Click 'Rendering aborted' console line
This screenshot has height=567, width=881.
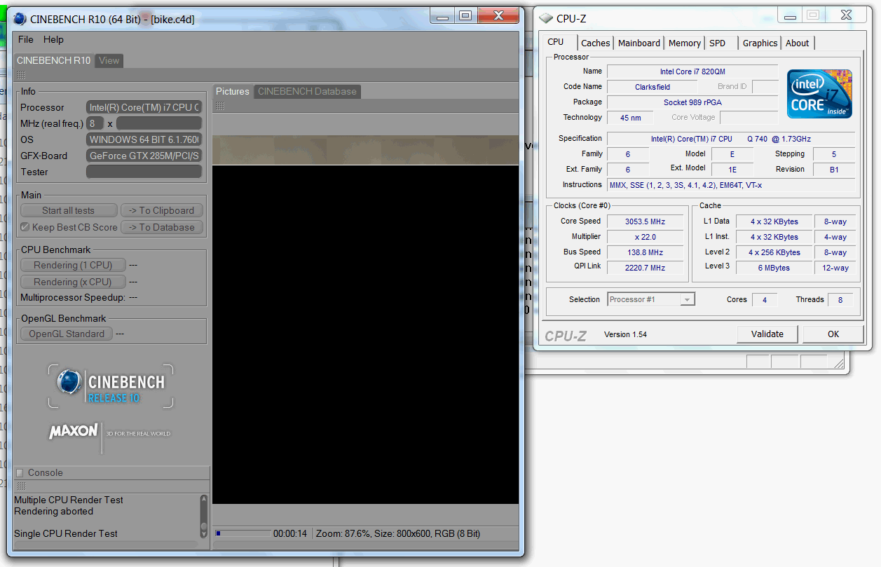tap(53, 511)
